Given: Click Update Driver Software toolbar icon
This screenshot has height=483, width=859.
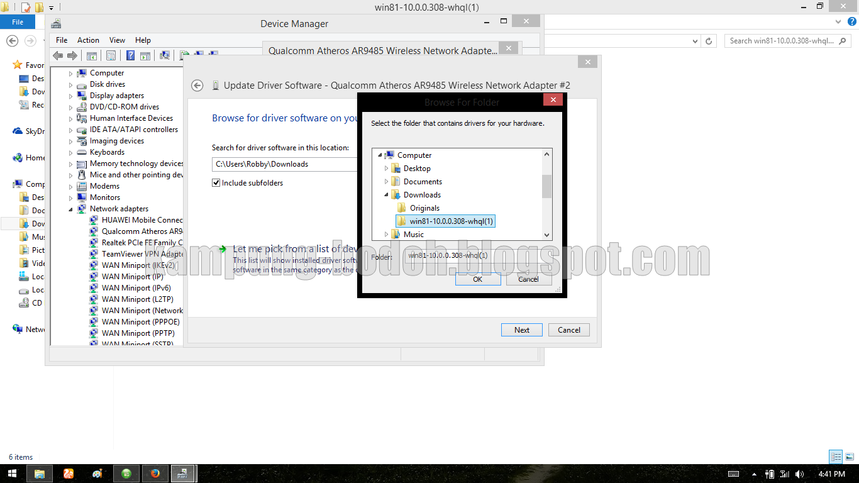Looking at the screenshot, I should pos(185,55).
